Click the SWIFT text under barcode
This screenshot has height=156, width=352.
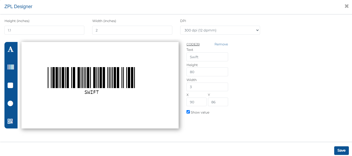coord(92,92)
